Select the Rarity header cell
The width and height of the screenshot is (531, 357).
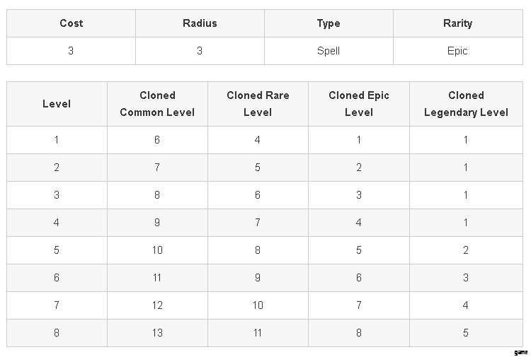point(457,23)
